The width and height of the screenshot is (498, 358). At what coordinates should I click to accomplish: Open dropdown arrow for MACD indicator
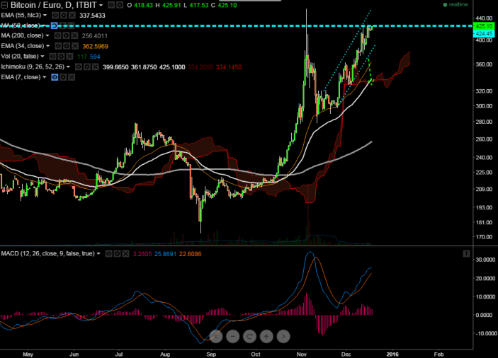[98, 254]
